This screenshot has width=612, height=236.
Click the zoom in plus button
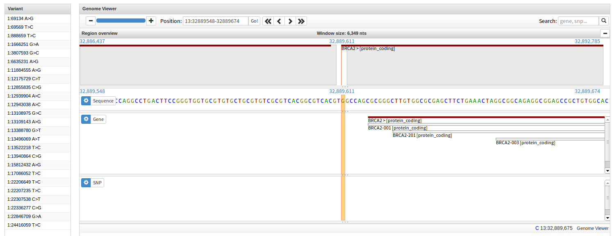(151, 21)
